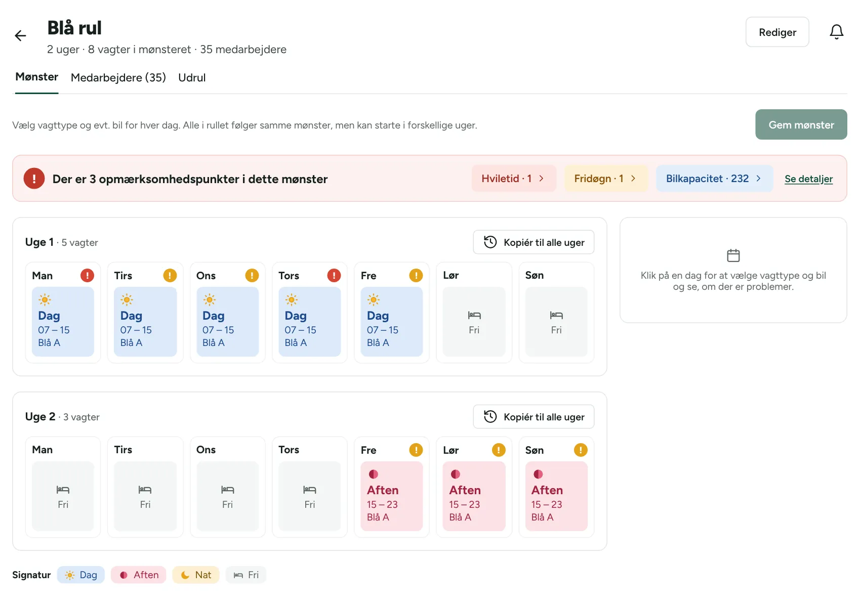Switch to Medarbejdere (35) tab
The width and height of the screenshot is (861, 607).
[118, 77]
